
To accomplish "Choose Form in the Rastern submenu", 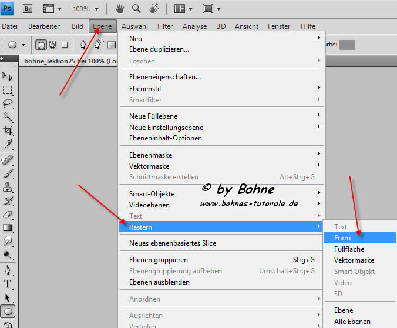I will pos(342,237).
